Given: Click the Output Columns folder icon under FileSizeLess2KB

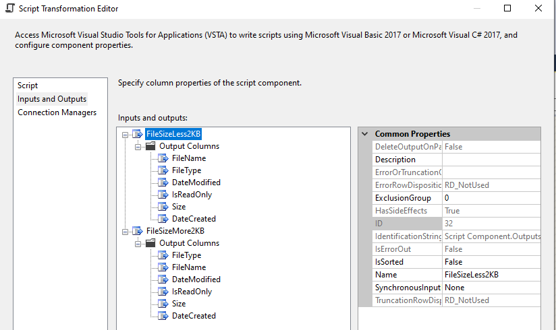Looking at the screenshot, I should [150, 146].
